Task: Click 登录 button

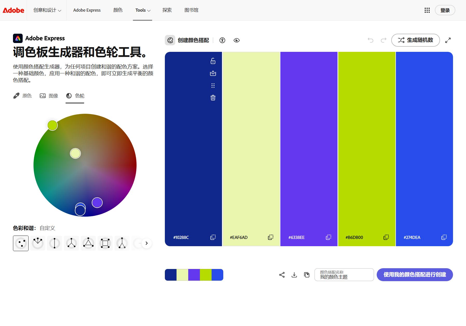Action: (x=445, y=10)
